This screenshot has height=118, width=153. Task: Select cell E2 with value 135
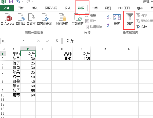point(82,58)
